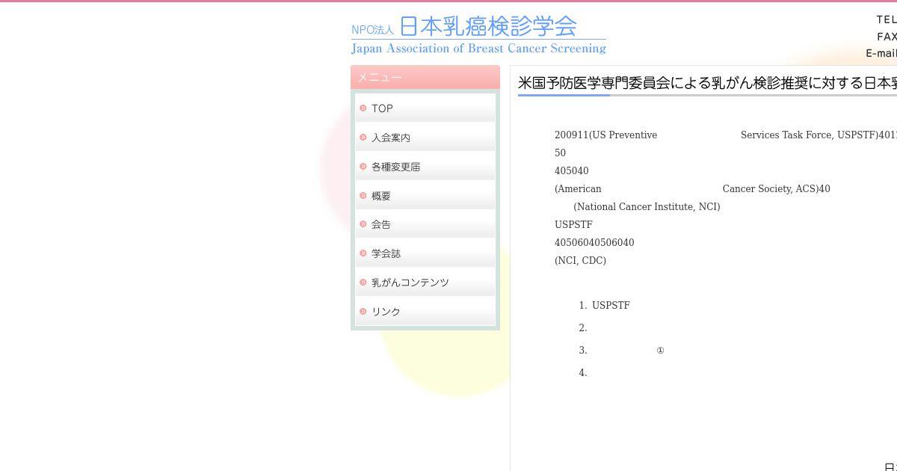This screenshot has height=471, width=897.
Task: Click the TEL label in the header
Action: point(887,19)
